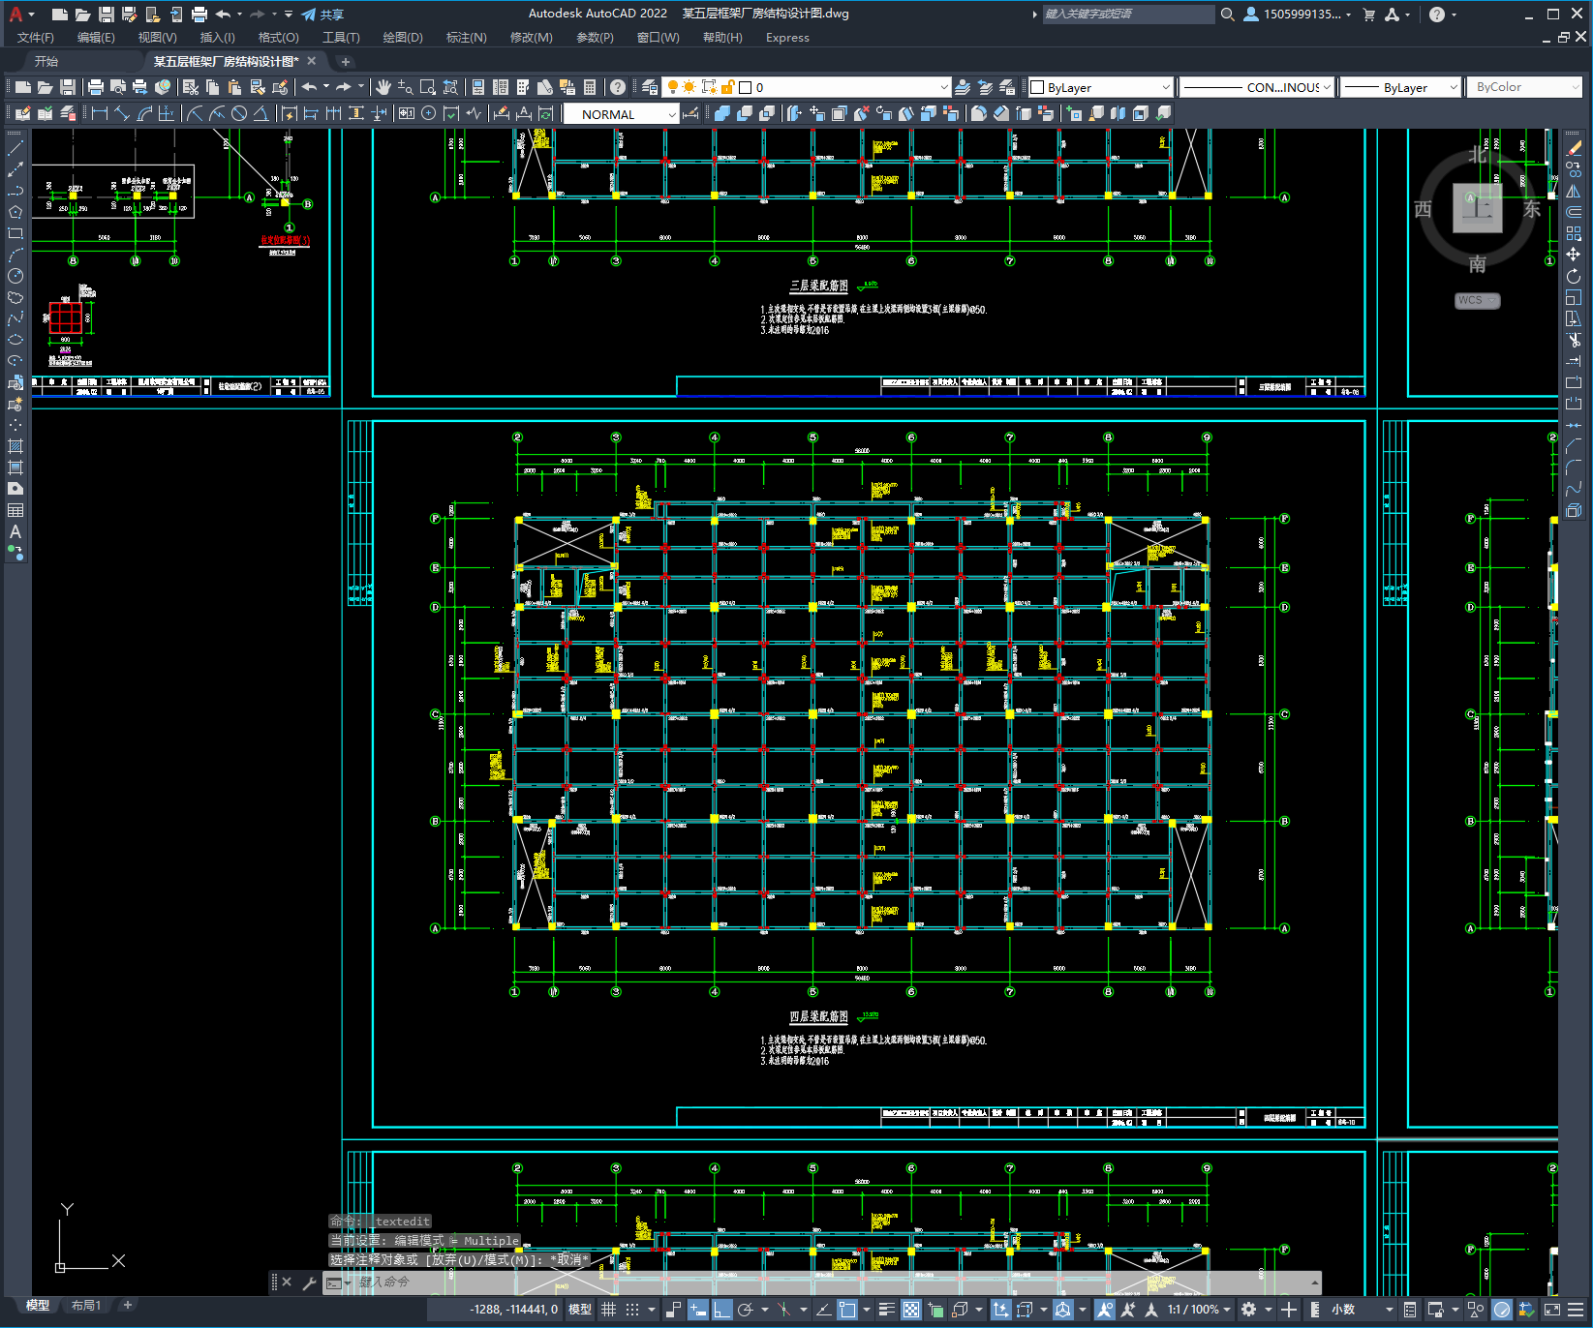Image resolution: width=1593 pixels, height=1328 pixels.
Task: Click the Center Mark dimension tool
Action: tap(428, 113)
